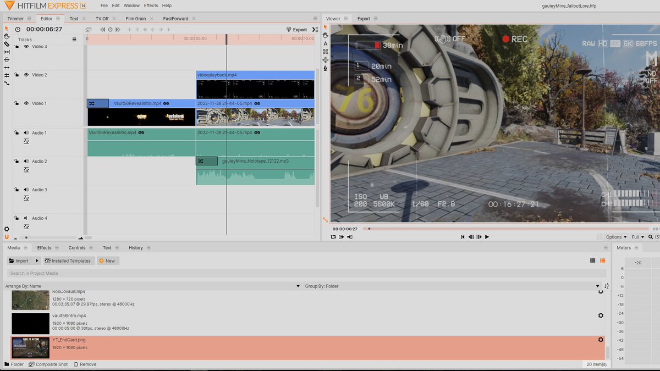Open timeline settings gear at bottom left
This screenshot has height=371, width=660.
click(x=7, y=229)
